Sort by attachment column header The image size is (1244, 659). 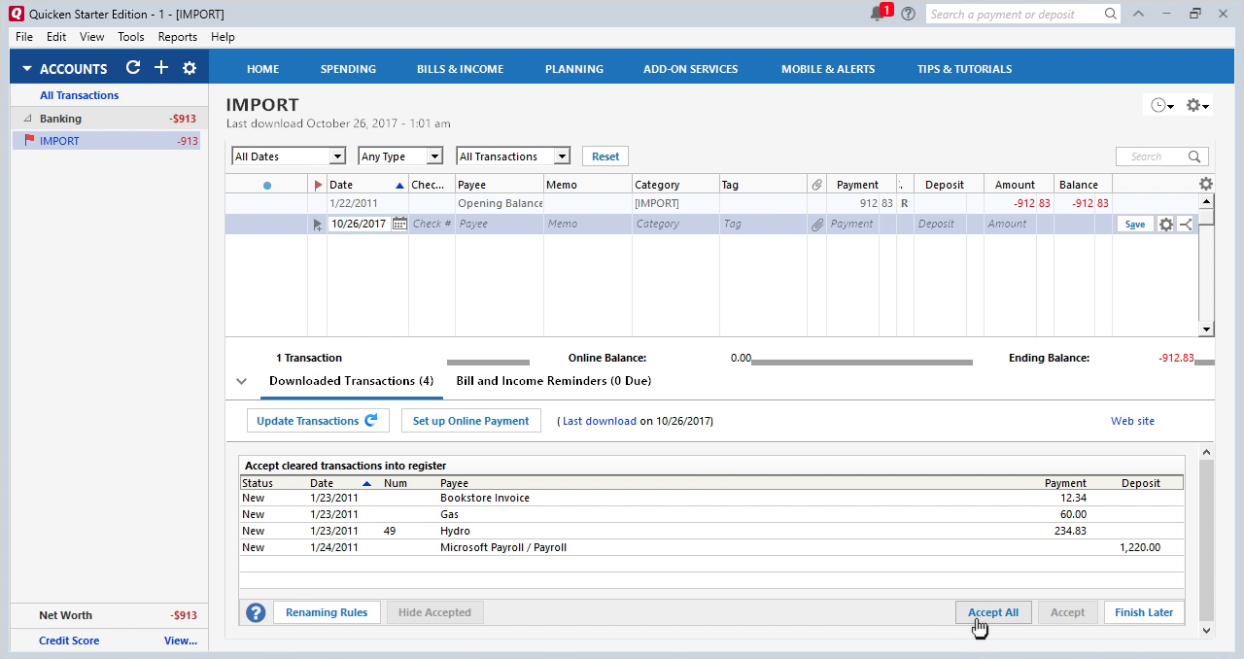click(x=817, y=185)
